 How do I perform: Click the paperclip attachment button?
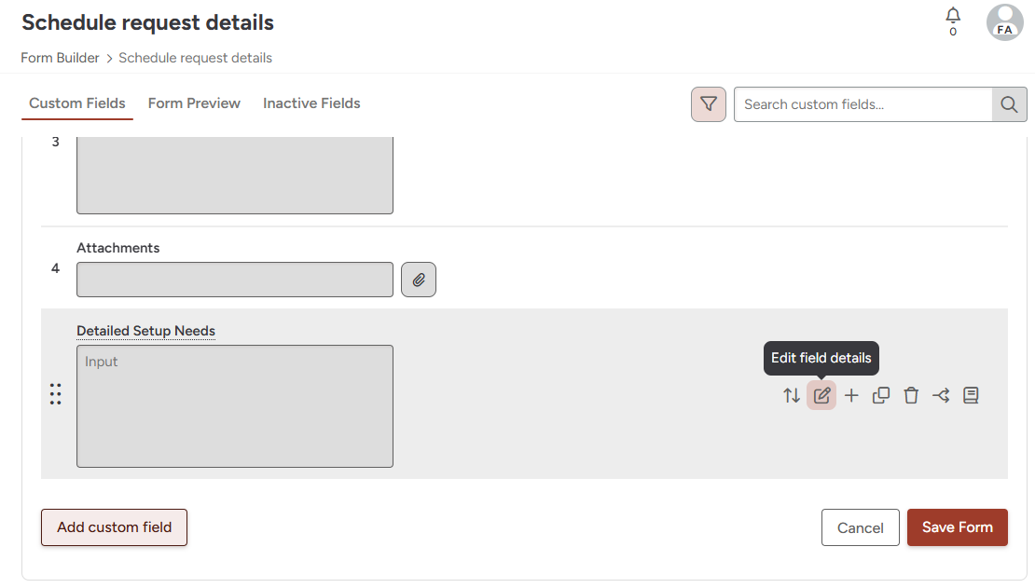(419, 280)
